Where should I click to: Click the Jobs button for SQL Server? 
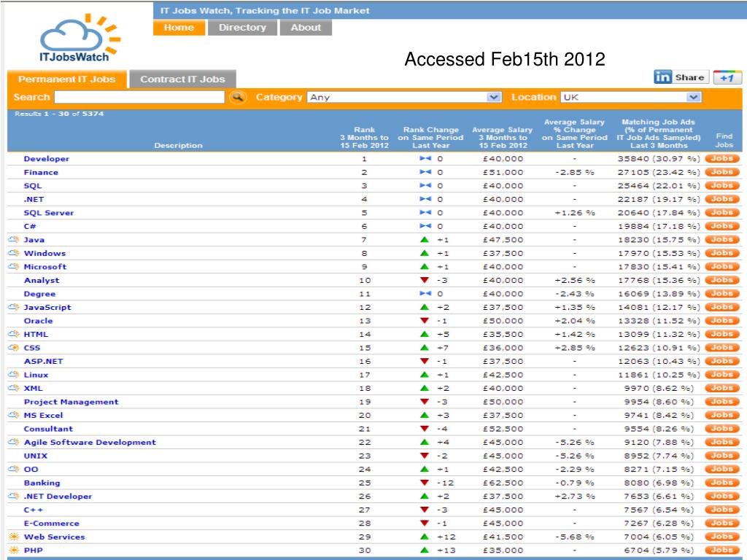(722, 212)
